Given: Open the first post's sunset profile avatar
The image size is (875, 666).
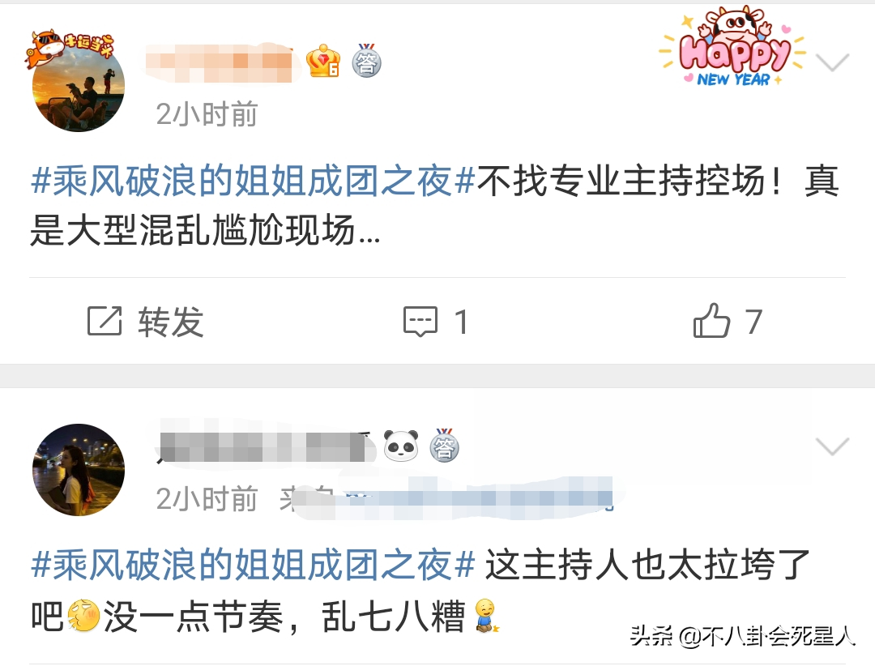Looking at the screenshot, I should (x=78, y=85).
